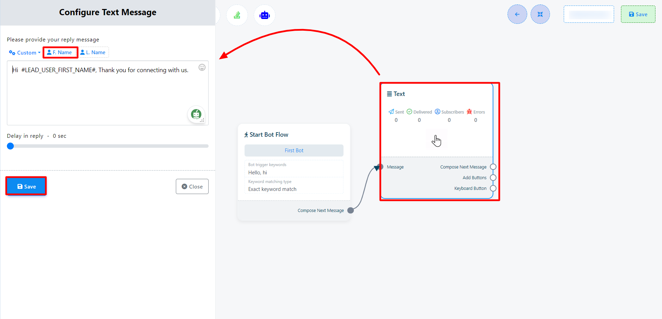Click the Delay in reply slider handle
This screenshot has height=319, width=662.
click(10, 146)
